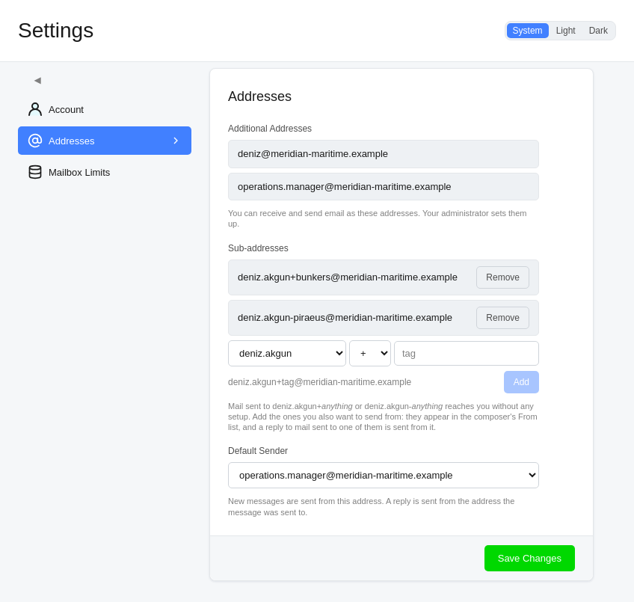Click the Additional Addresses label
This screenshot has height=602, width=634.
270,128
